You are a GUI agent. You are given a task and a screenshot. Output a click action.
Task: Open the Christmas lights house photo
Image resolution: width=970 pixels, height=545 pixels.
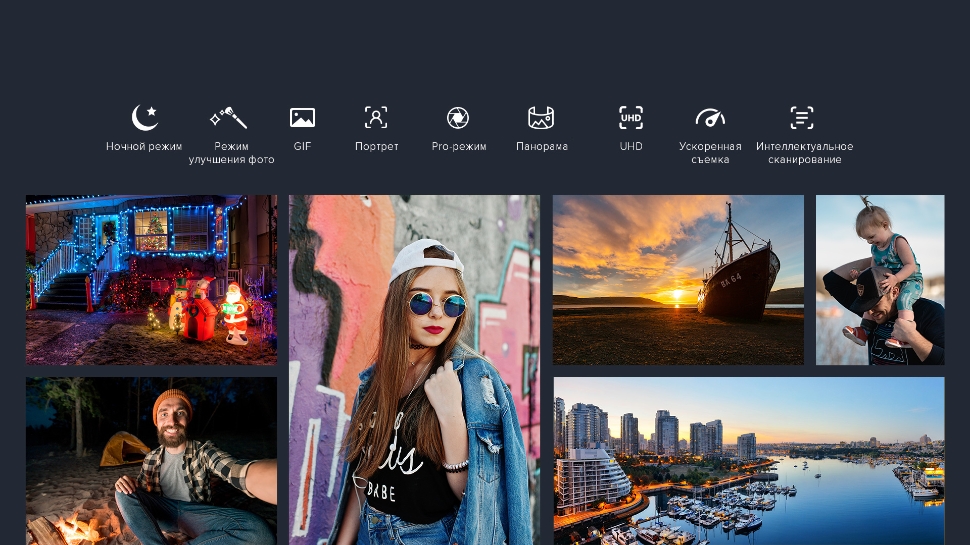tap(151, 280)
